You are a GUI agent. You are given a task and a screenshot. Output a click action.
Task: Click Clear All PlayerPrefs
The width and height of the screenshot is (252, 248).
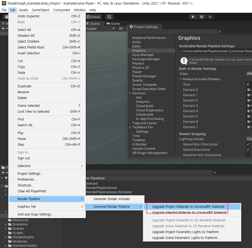pyautogui.click(x=47, y=191)
